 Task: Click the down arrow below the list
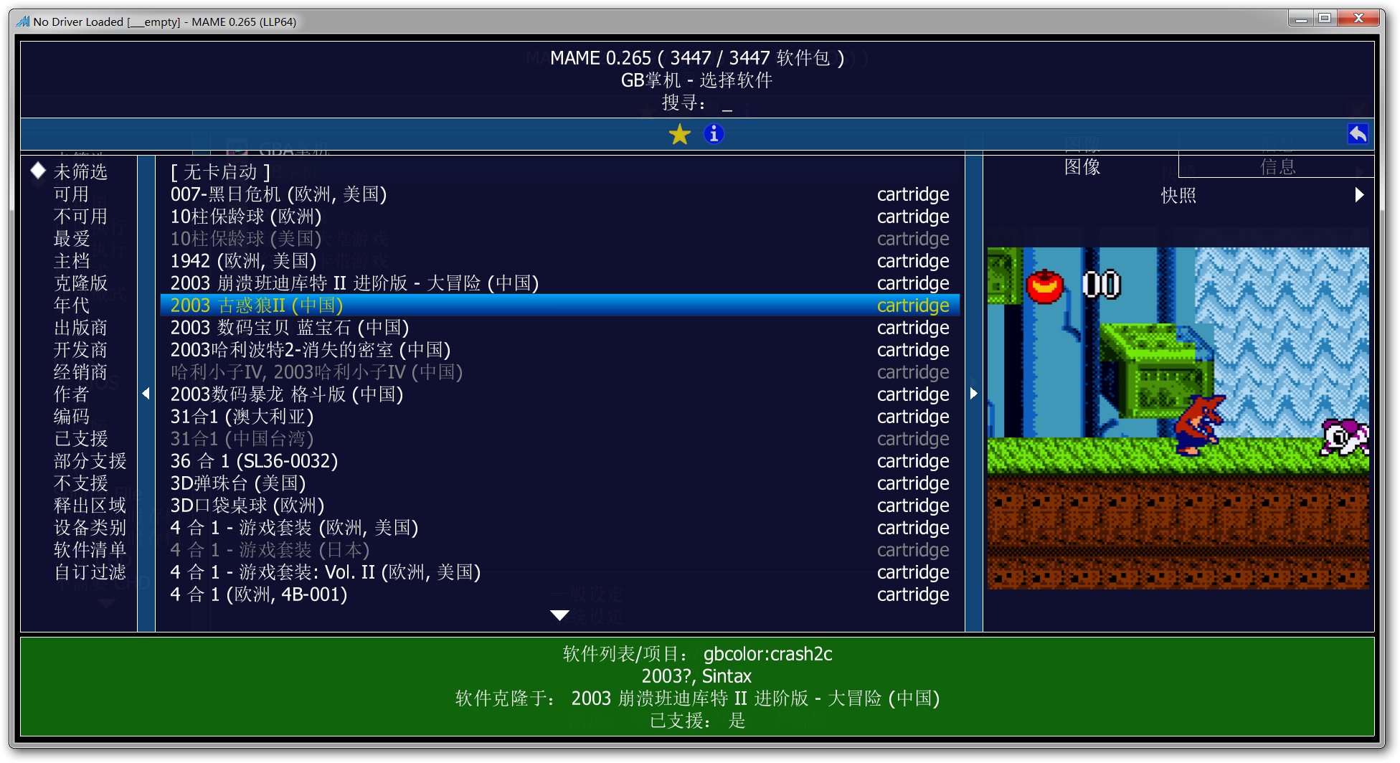click(559, 615)
